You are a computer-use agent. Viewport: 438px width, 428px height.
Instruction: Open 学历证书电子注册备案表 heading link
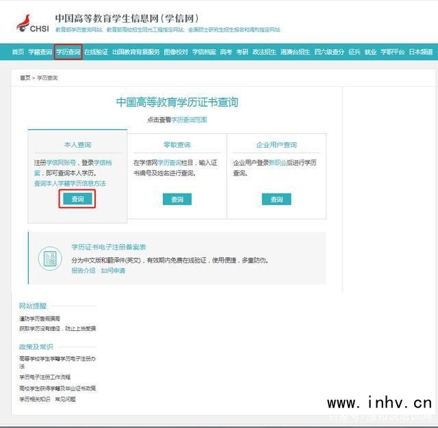click(x=109, y=247)
